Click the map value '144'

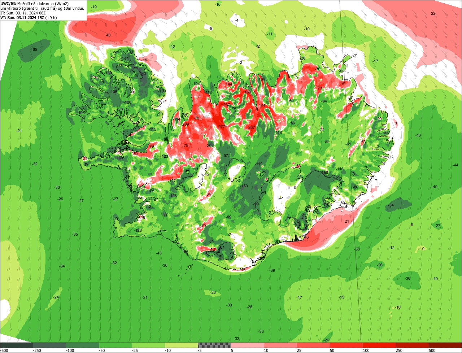tap(228, 84)
